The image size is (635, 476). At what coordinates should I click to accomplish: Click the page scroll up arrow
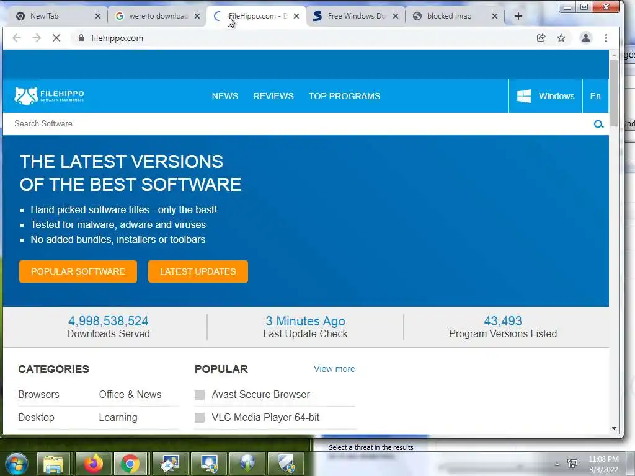[614, 55]
